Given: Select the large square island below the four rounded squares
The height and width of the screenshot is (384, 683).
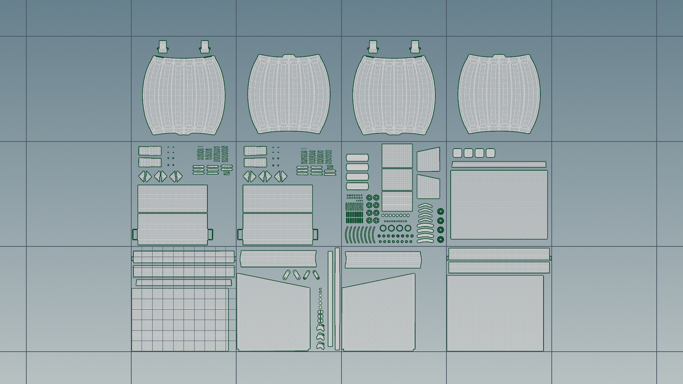Looking at the screenshot, I should click(x=499, y=205).
